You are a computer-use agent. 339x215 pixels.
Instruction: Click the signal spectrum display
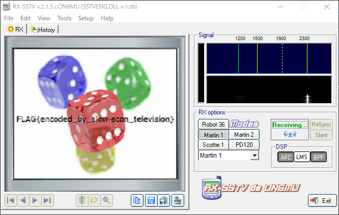point(269,58)
